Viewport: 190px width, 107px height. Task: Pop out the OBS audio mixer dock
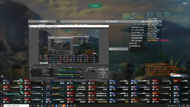click(84, 67)
